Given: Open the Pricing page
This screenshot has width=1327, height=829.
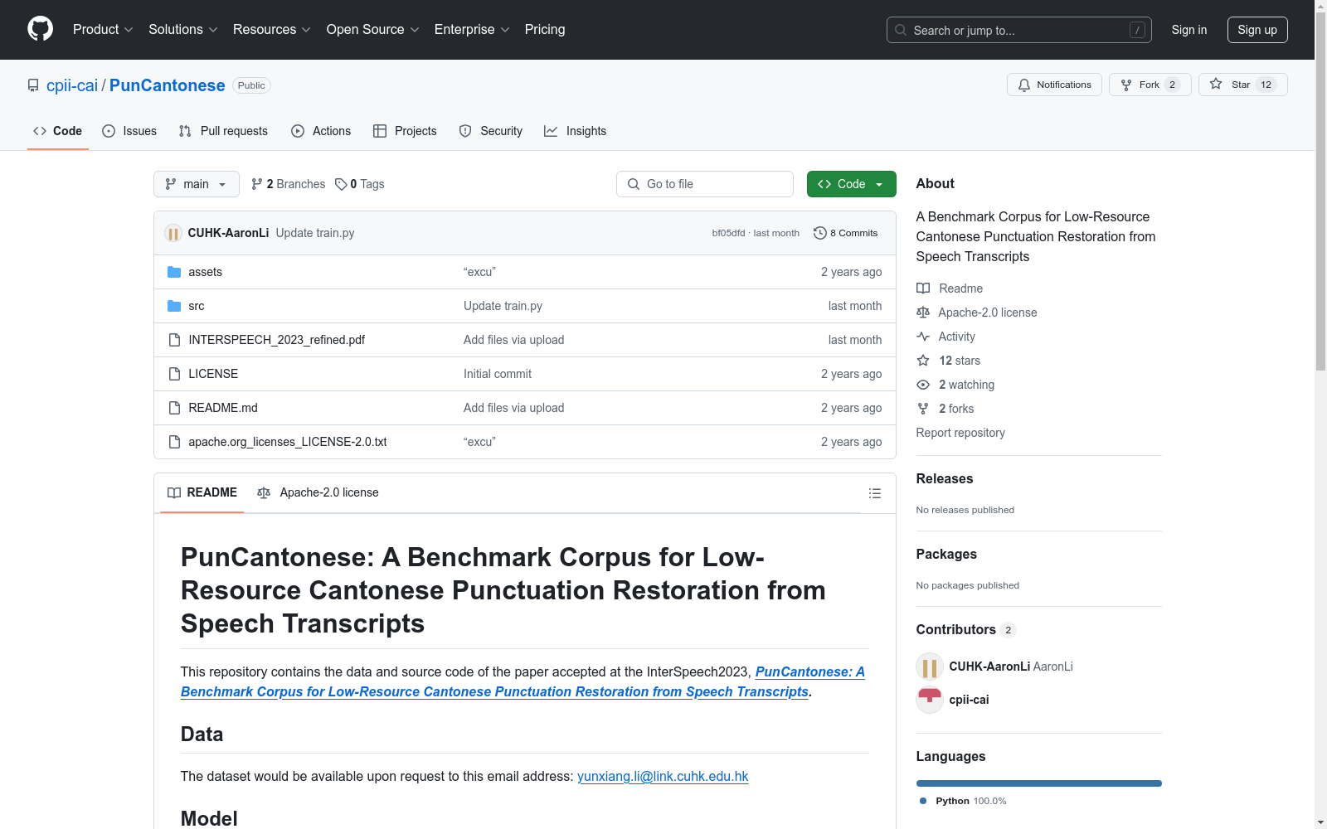Looking at the screenshot, I should [545, 30].
